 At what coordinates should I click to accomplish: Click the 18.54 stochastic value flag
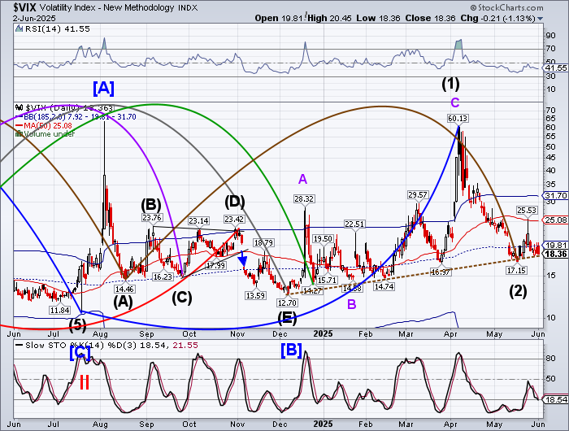[554, 399]
